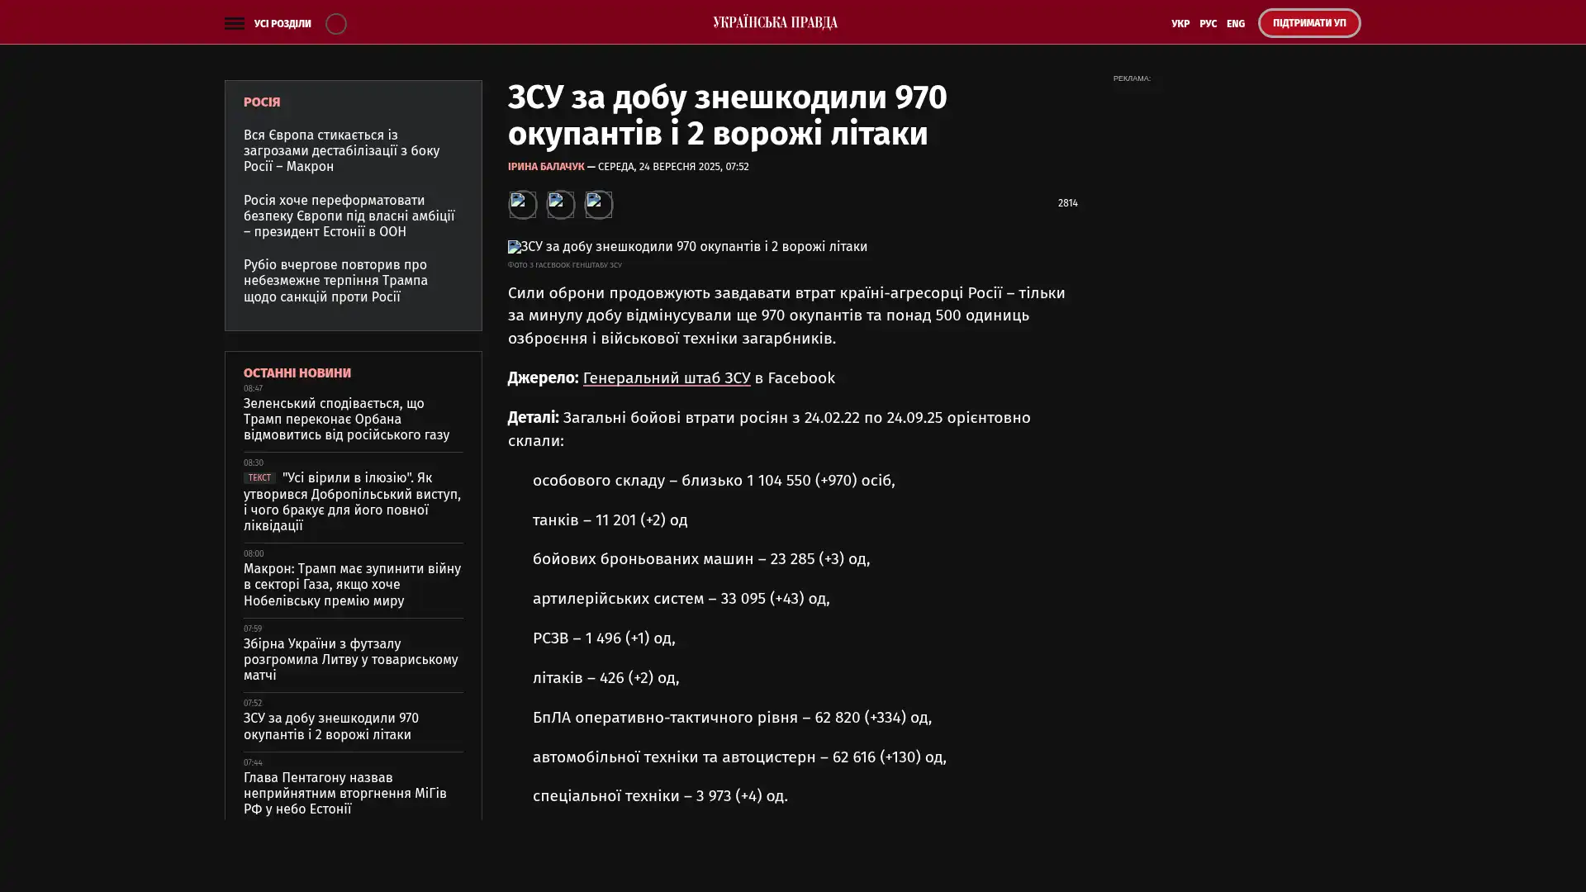Open the РОСІЯ section heading

tap(261, 102)
